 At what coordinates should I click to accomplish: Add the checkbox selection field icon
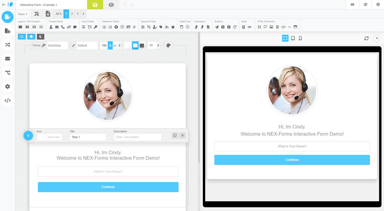[x=122, y=27]
